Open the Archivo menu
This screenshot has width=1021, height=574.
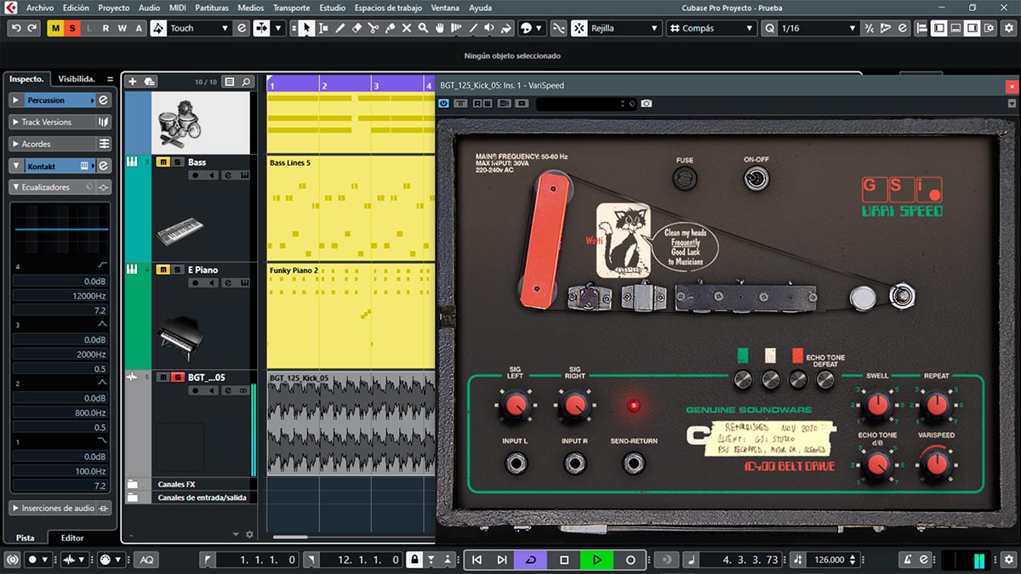click(x=40, y=8)
